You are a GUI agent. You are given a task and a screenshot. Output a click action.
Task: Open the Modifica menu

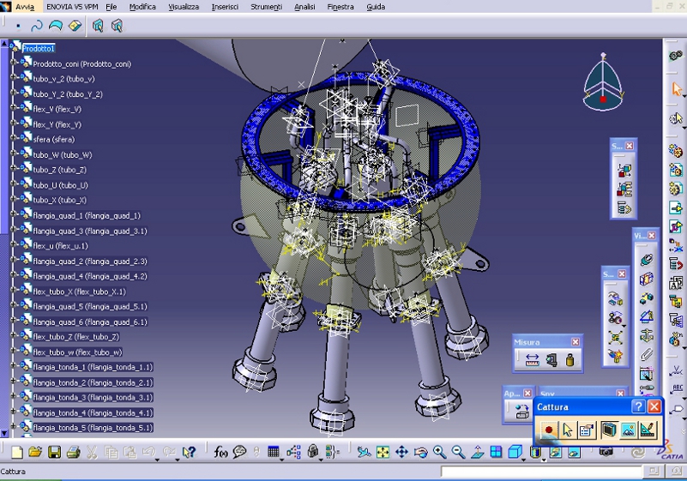142,7
